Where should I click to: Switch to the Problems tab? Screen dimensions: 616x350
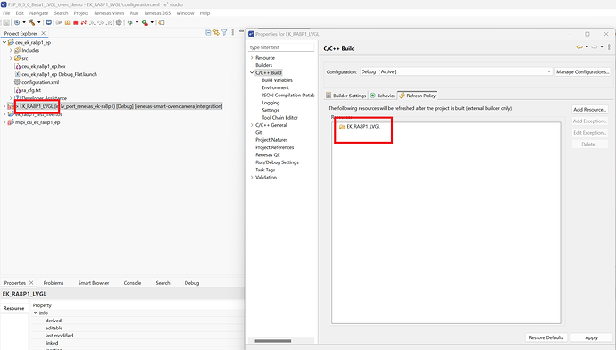[54, 283]
